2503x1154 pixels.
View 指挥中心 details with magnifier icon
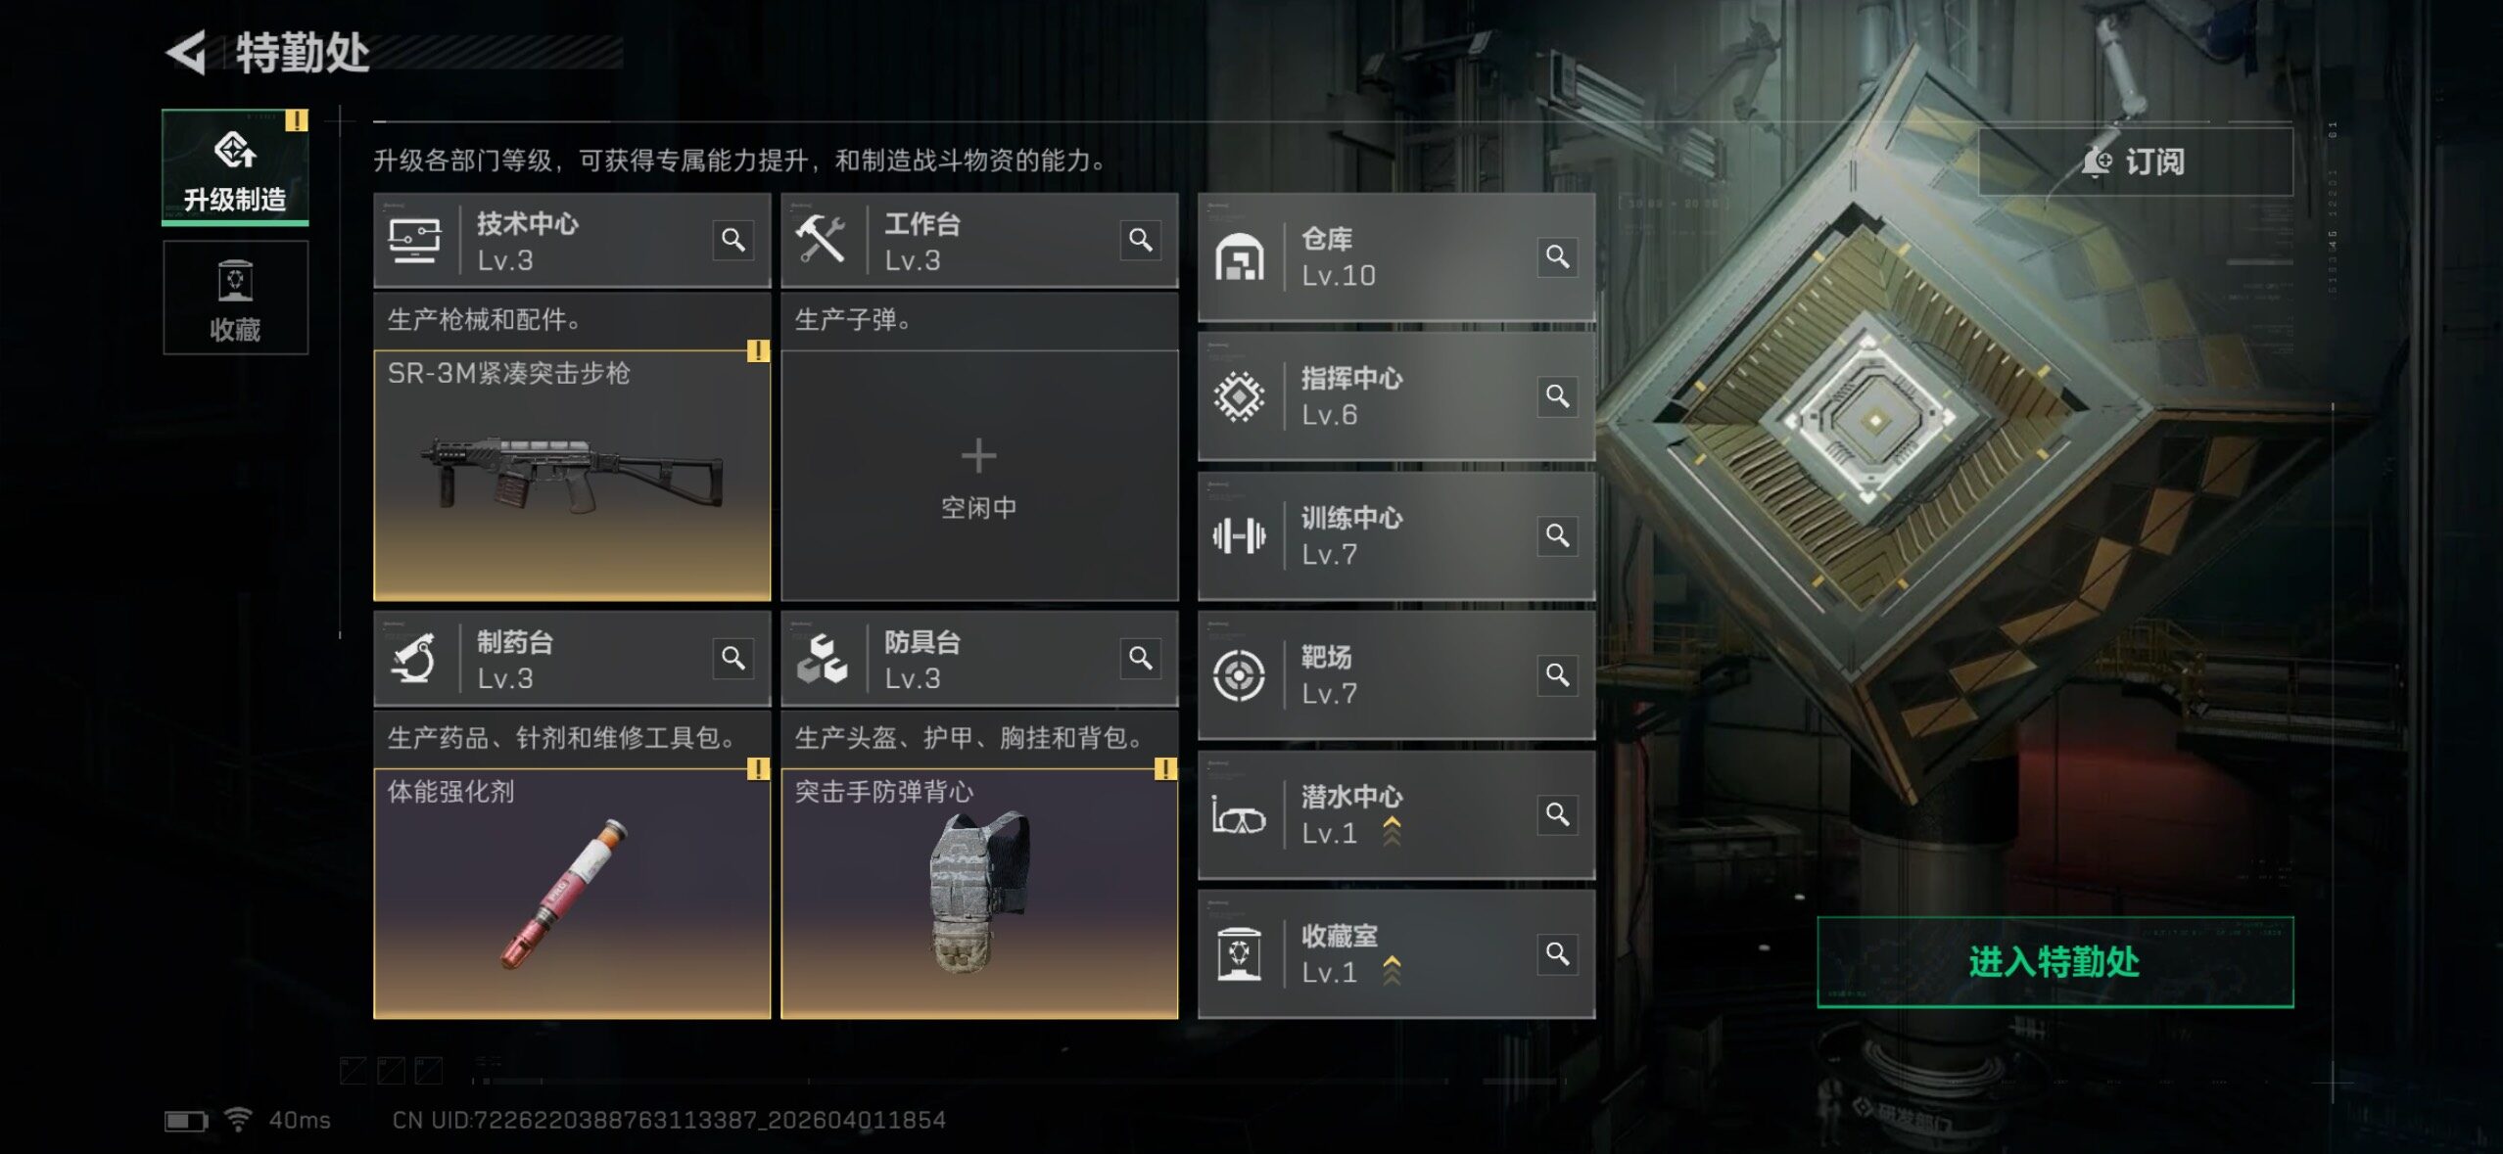tap(1557, 395)
